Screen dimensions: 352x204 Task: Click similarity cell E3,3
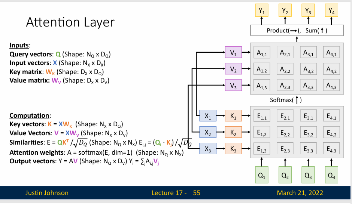pos(309,148)
